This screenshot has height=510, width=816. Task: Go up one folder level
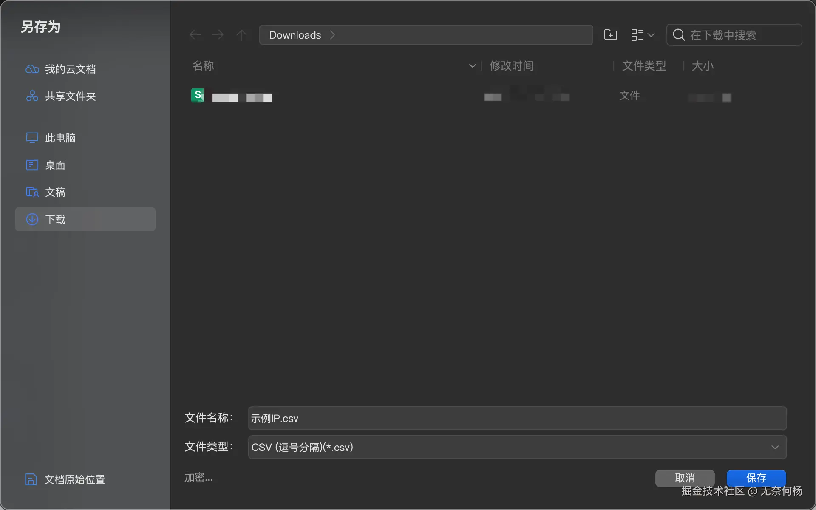(241, 35)
